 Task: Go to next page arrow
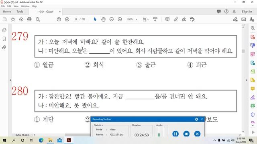(x=67, y=20)
